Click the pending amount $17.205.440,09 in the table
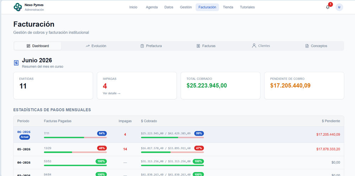Screen dimensions: 355x176 pyautogui.click(x=328, y=134)
